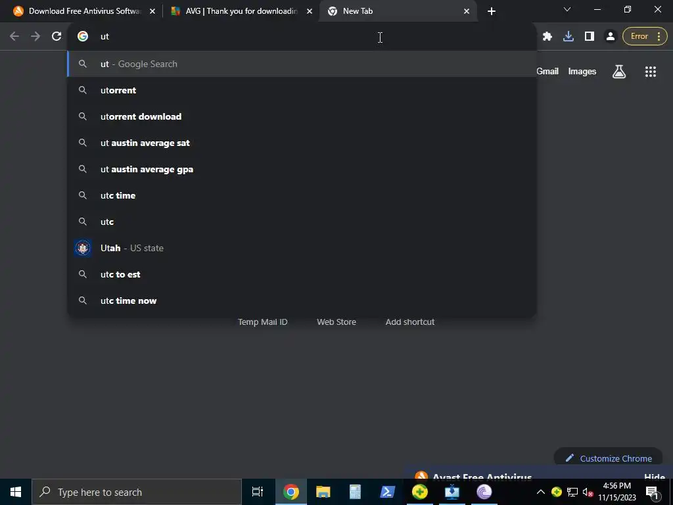Select the 'utc time' suggestion
The height and width of the screenshot is (505, 673).
[x=302, y=195]
